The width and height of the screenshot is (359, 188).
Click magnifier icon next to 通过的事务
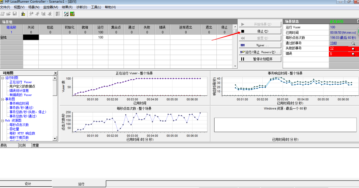[x=353, y=43]
